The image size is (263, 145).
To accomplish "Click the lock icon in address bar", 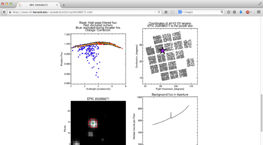I will point(10,12).
